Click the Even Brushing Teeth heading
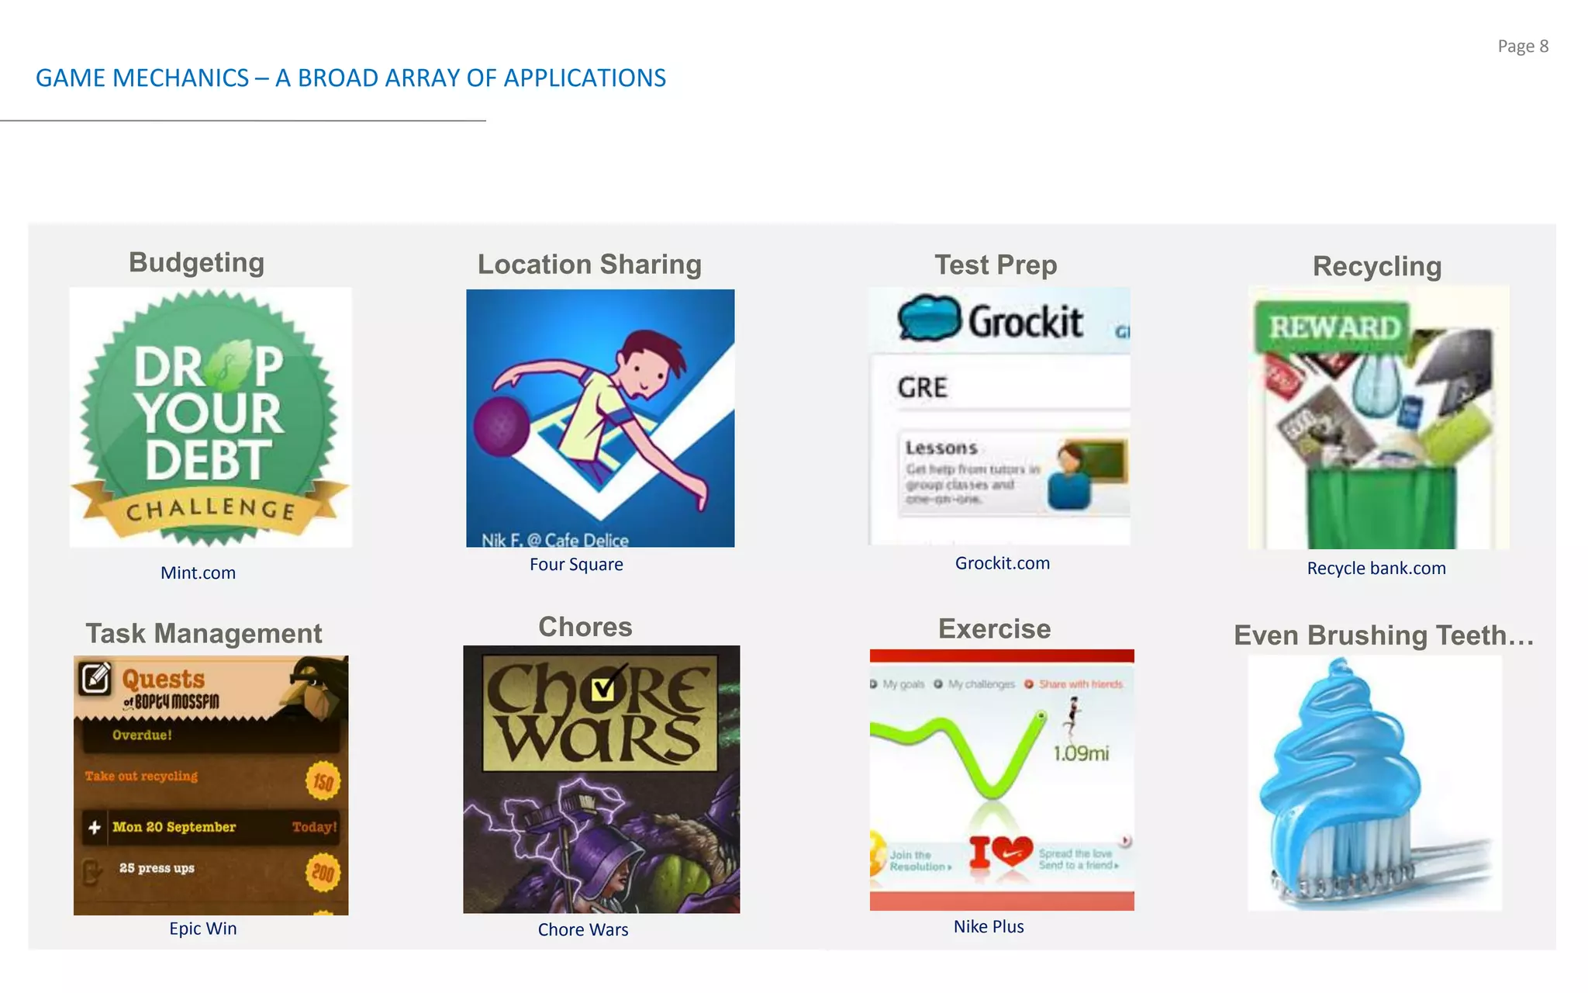This screenshot has height=993, width=1588. 1384,635
